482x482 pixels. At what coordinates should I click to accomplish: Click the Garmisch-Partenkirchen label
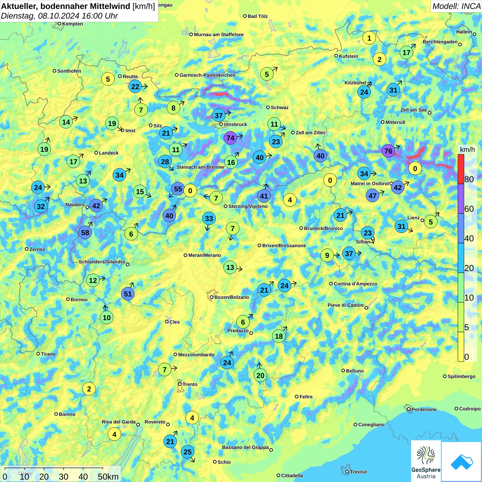pos(208,75)
